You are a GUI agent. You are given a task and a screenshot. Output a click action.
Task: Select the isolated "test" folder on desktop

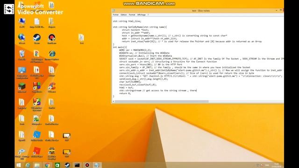coord(81,39)
